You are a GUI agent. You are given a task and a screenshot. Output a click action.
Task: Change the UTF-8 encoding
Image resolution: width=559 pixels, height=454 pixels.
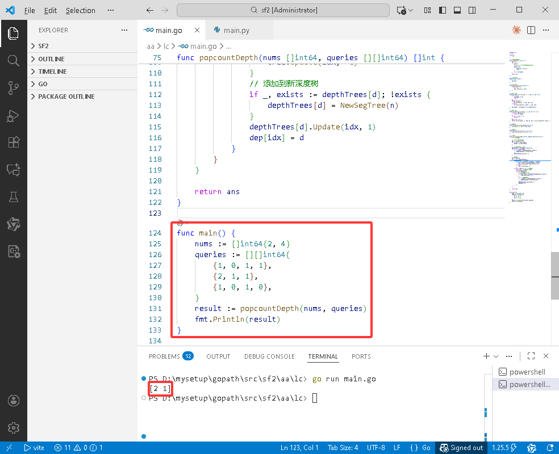click(376, 448)
